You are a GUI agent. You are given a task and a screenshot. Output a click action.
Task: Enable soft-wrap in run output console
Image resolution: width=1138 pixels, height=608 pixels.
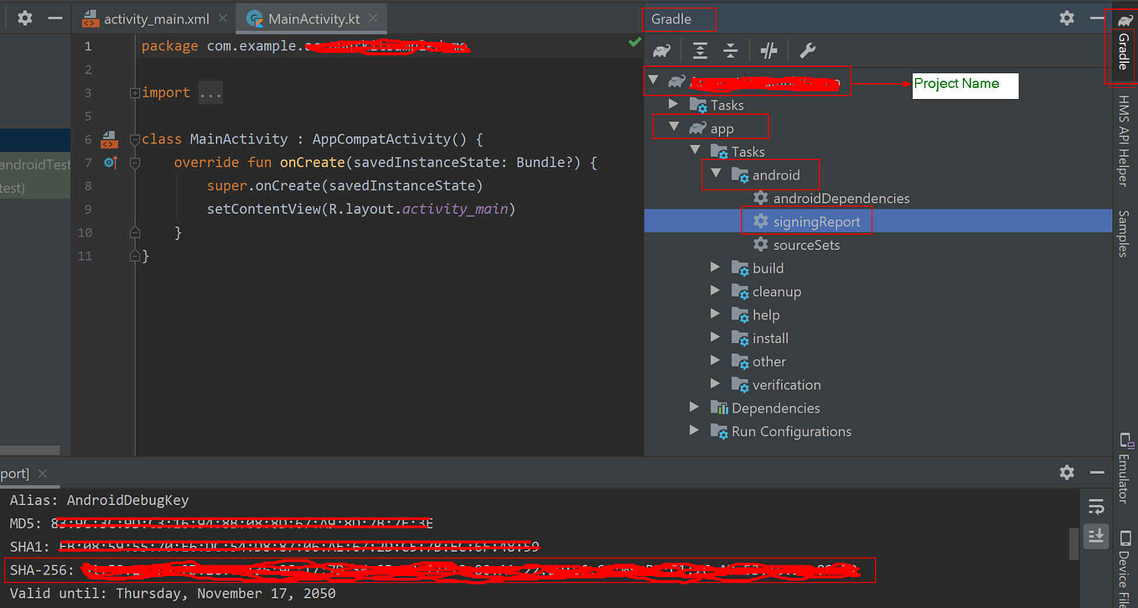[x=1096, y=507]
